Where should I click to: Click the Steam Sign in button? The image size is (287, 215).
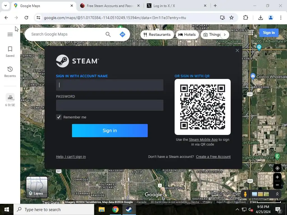coord(110,130)
